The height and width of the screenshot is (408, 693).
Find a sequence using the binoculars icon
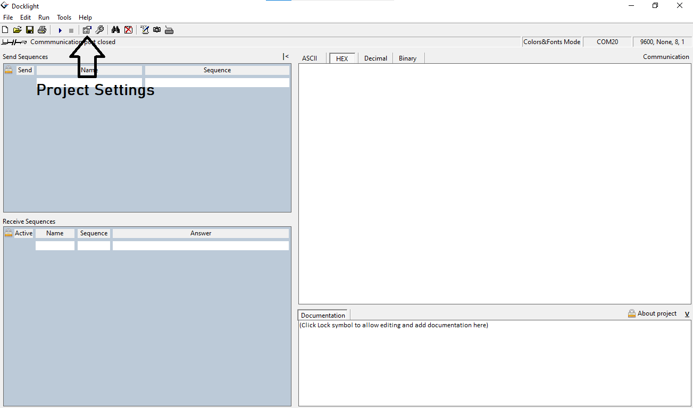[x=115, y=30]
